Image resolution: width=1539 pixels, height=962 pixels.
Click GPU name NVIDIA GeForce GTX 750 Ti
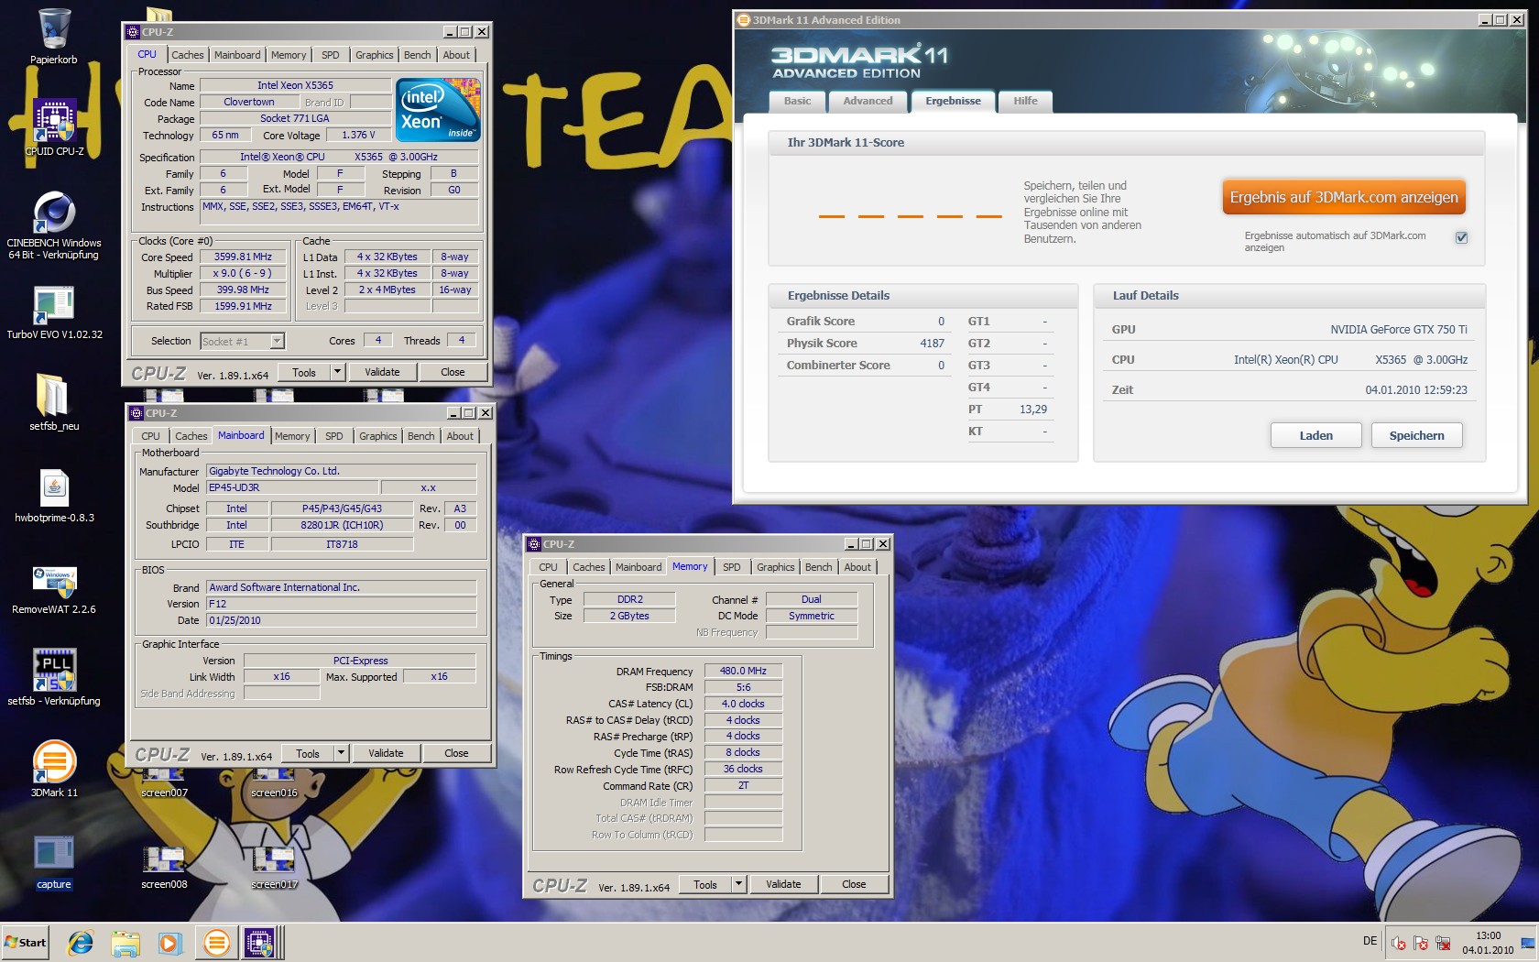coord(1398,329)
